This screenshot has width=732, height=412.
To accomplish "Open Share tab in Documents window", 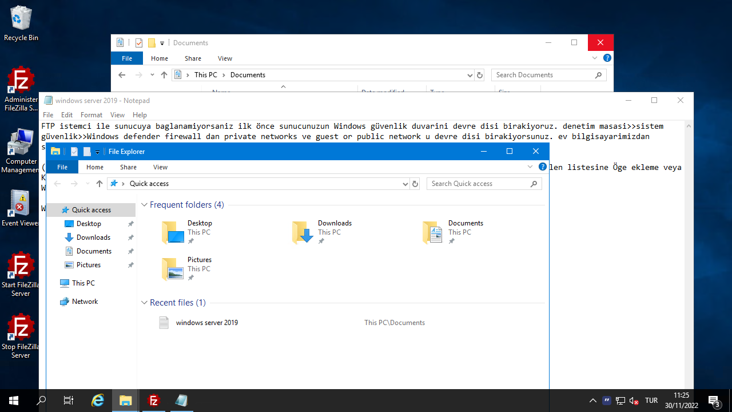I will click(x=193, y=58).
